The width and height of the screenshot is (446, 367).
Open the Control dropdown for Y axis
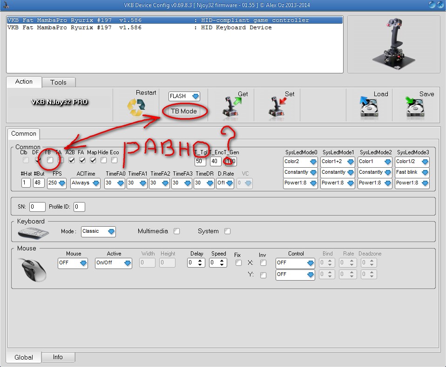295,275
